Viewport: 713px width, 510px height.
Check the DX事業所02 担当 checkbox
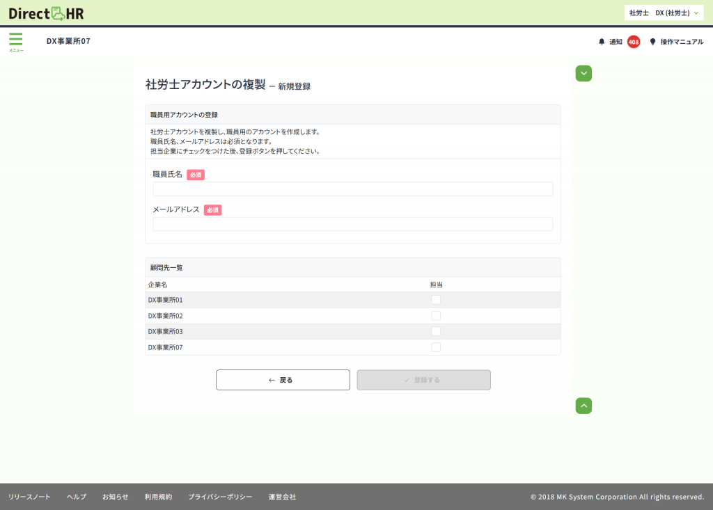tap(436, 316)
